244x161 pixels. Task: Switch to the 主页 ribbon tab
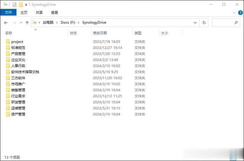24,13
